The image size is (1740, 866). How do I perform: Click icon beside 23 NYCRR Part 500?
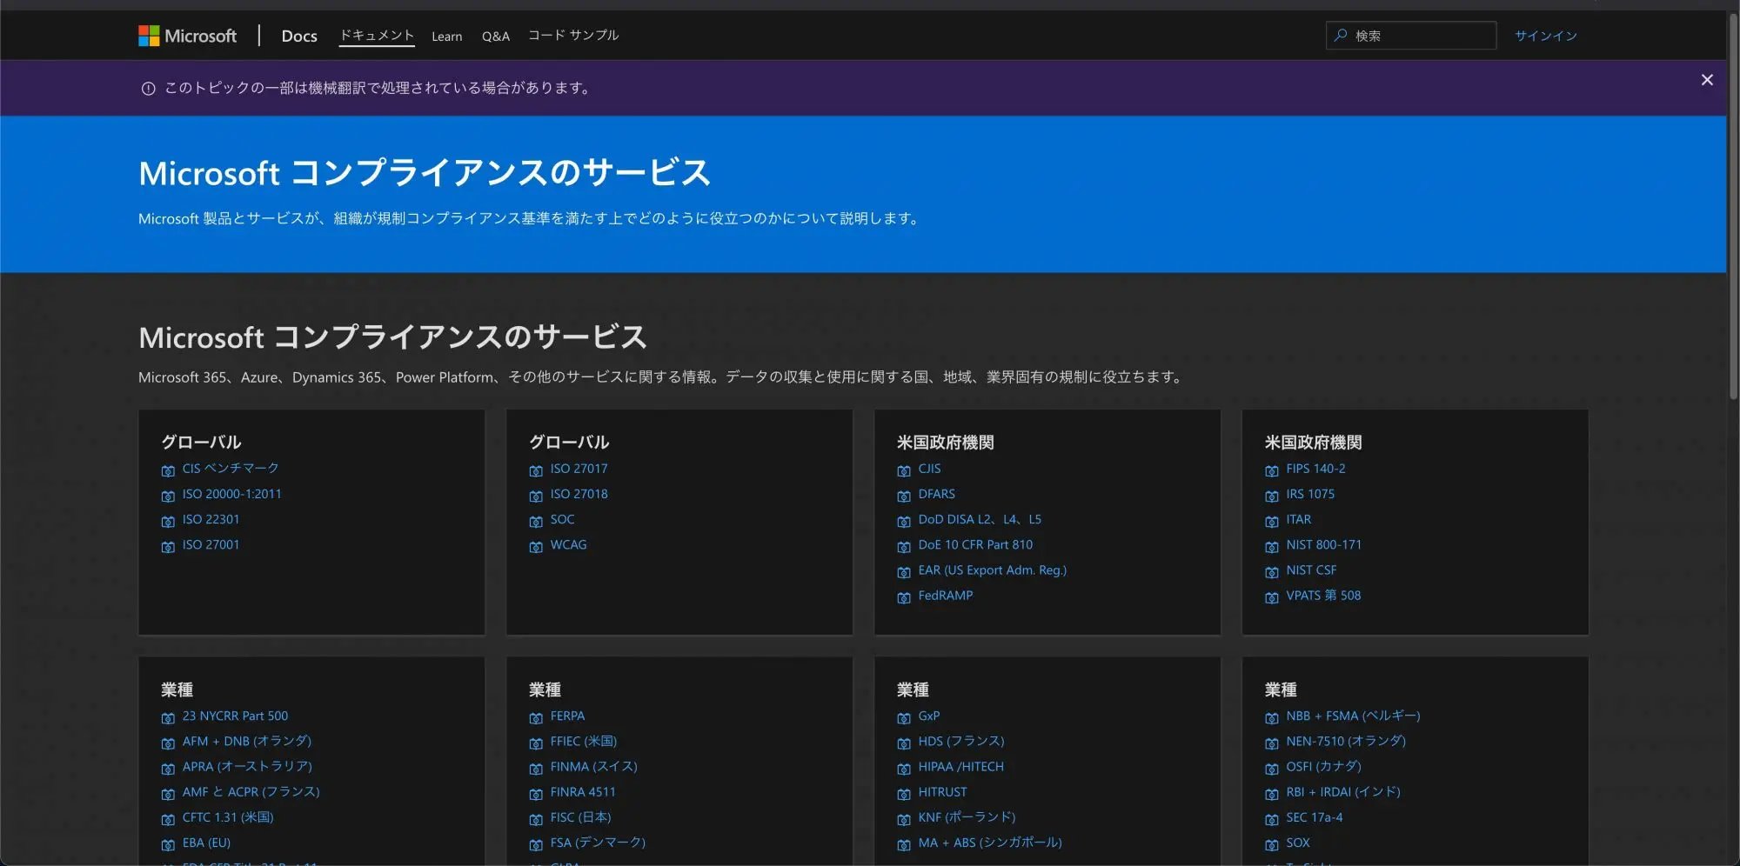[x=168, y=718]
